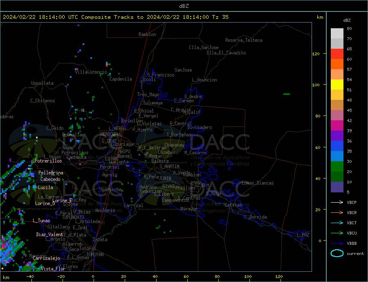Click the 'MENDOZA' city label

point(110,134)
